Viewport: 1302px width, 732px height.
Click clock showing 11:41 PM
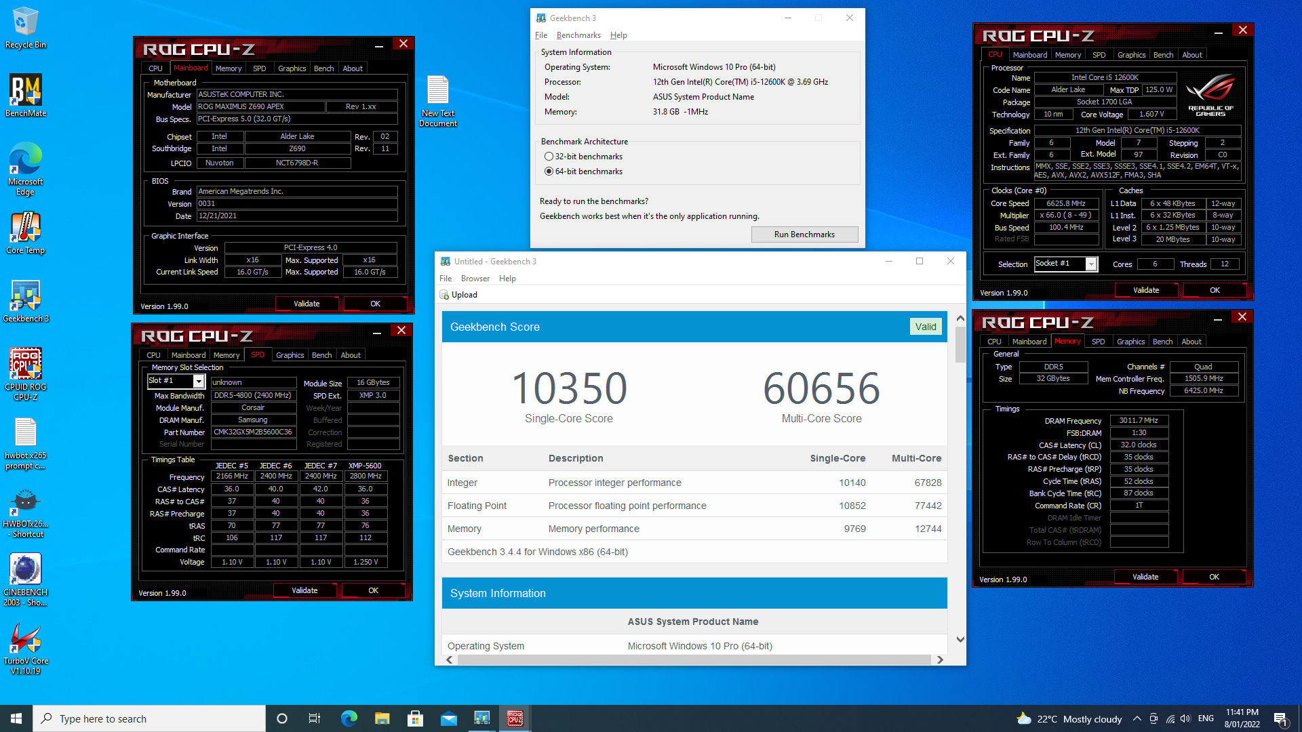[1242, 718]
